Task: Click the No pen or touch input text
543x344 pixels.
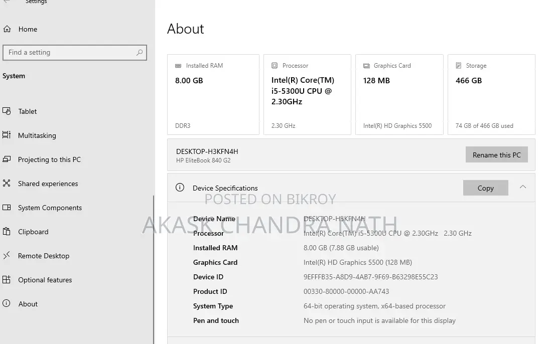Action: coord(379,320)
